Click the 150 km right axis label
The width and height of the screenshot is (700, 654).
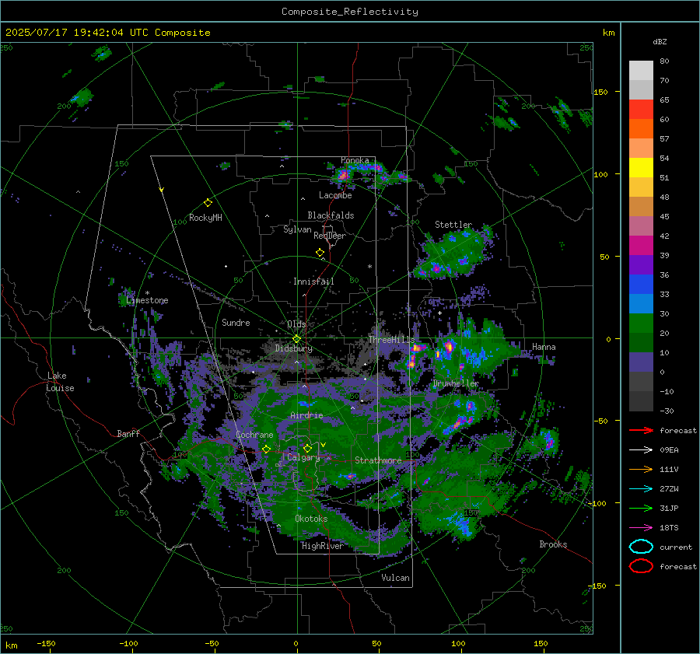(600, 92)
